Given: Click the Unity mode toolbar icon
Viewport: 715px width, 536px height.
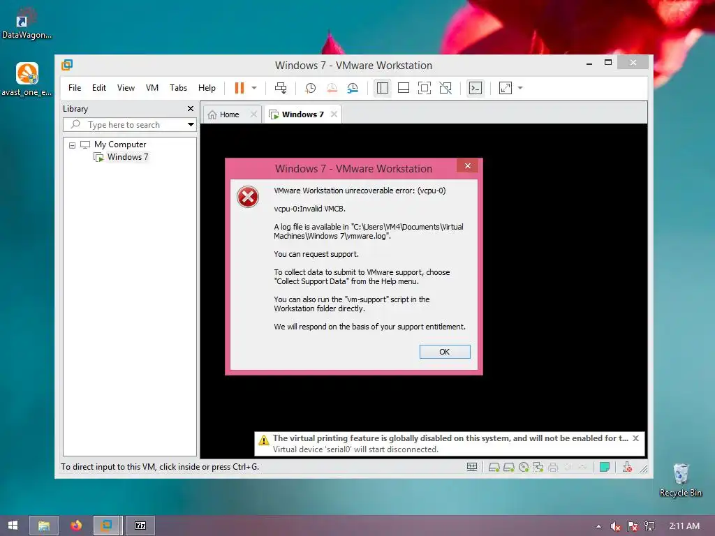Looking at the screenshot, I should coord(445,88).
